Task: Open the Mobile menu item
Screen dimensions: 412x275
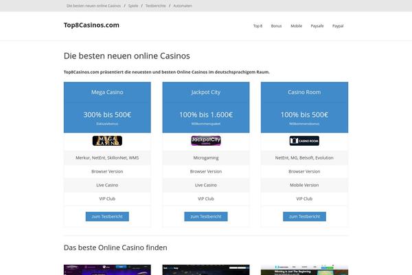Action: click(296, 26)
